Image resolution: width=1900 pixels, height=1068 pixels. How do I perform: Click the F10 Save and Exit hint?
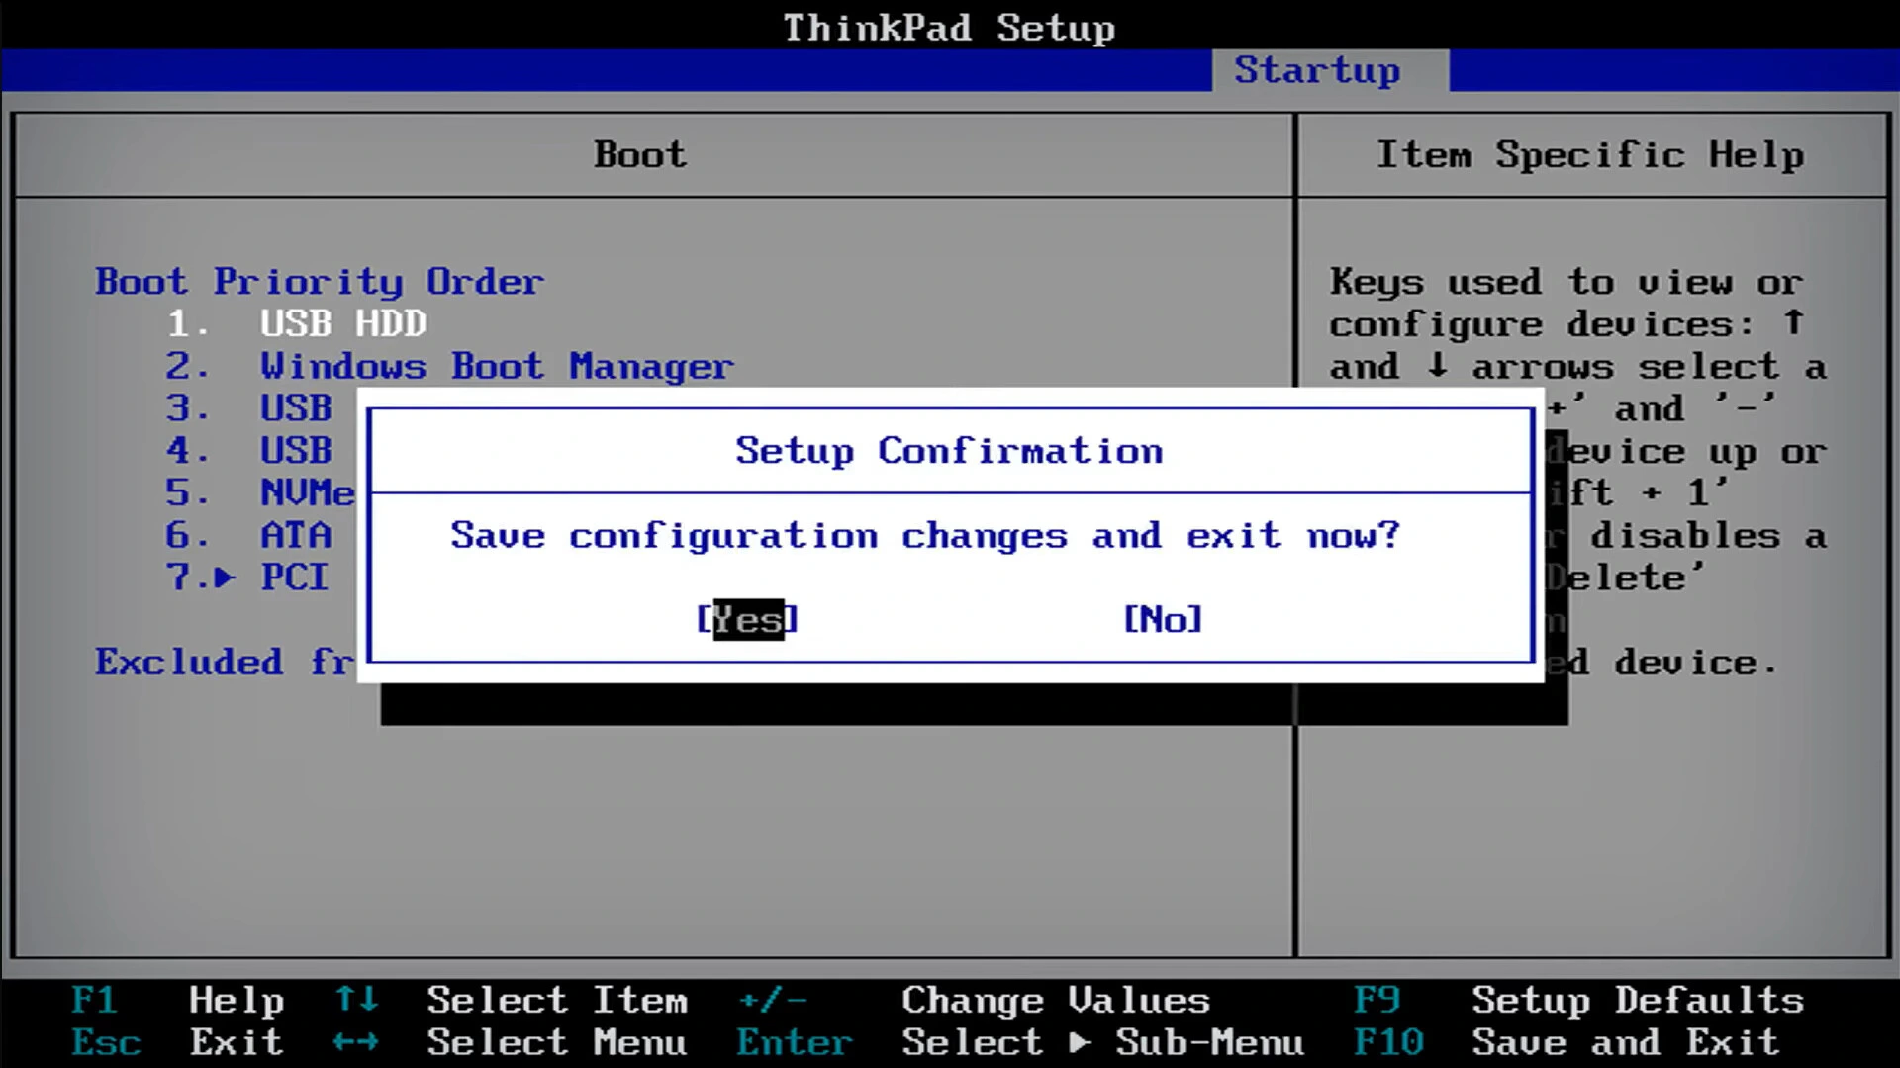(x=1567, y=1042)
